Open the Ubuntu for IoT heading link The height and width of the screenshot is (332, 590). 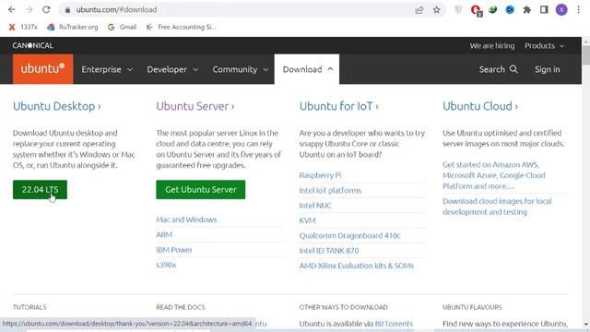tap(338, 106)
